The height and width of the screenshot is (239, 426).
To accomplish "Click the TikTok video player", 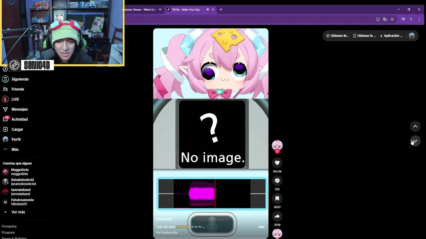I will 211,133.
